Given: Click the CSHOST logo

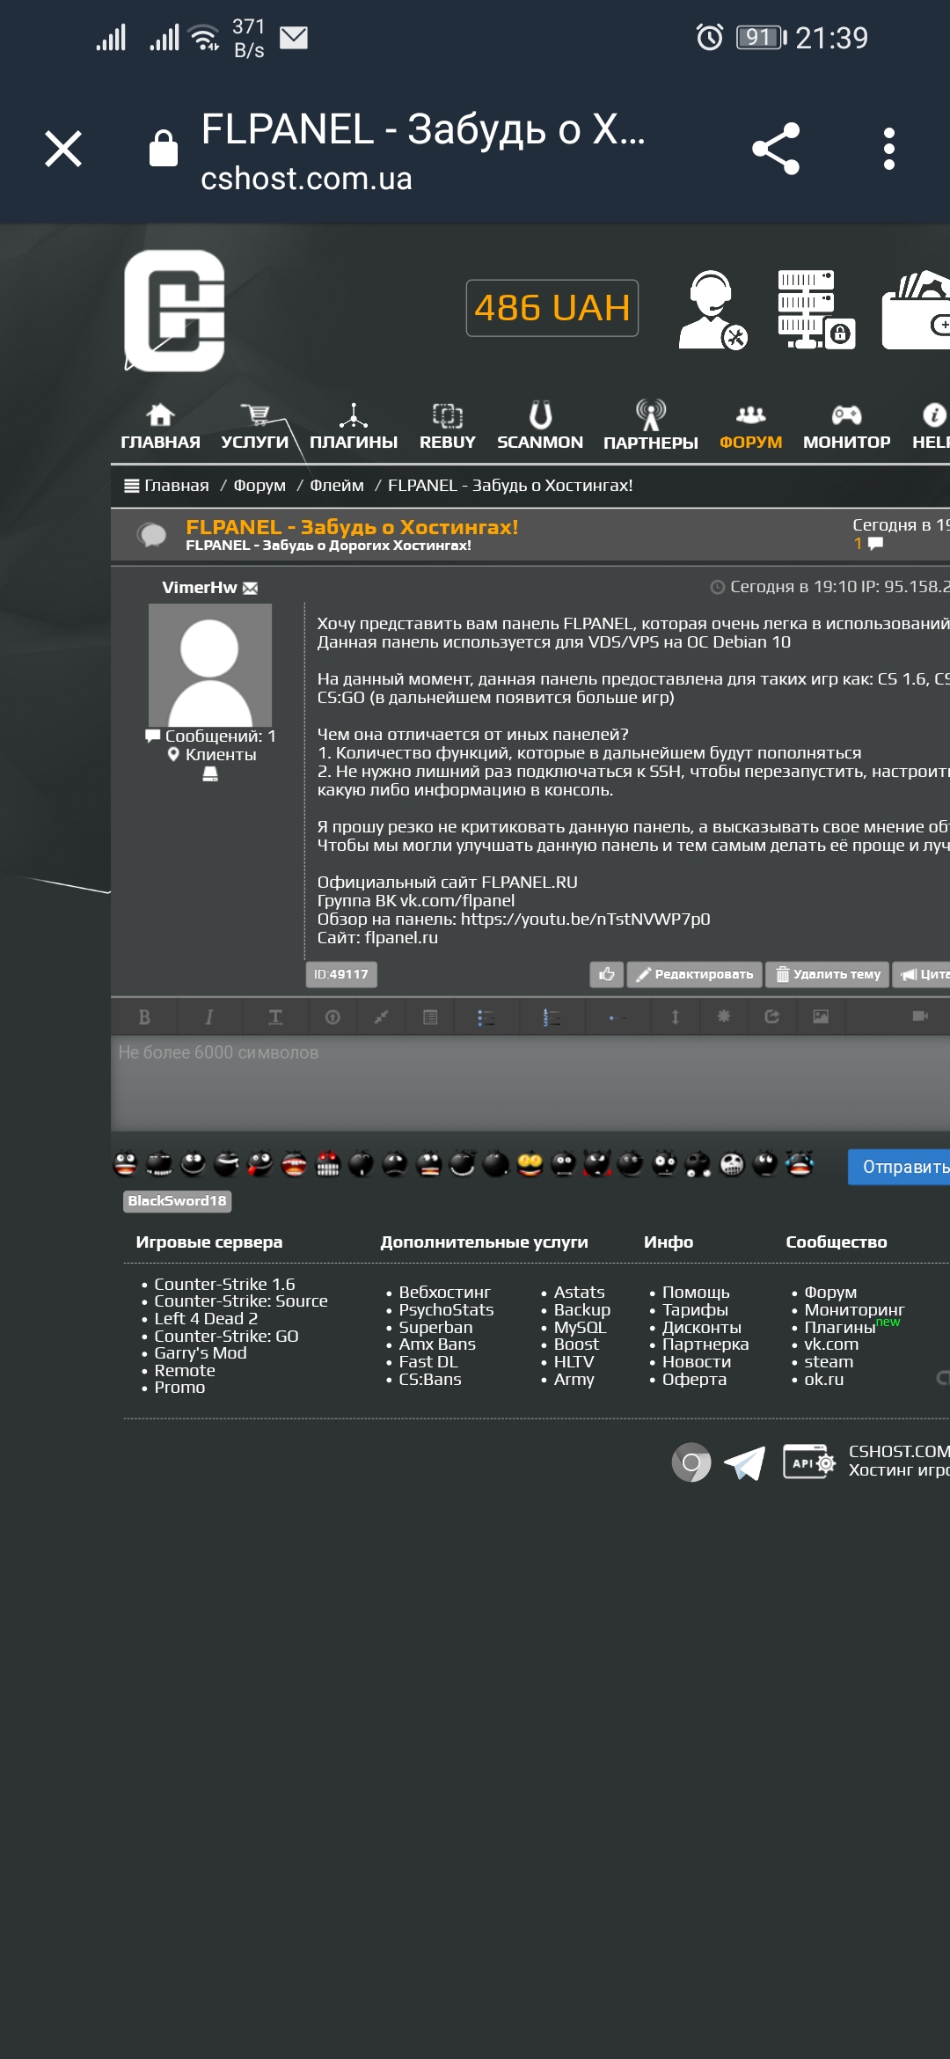Looking at the screenshot, I should pyautogui.click(x=174, y=311).
